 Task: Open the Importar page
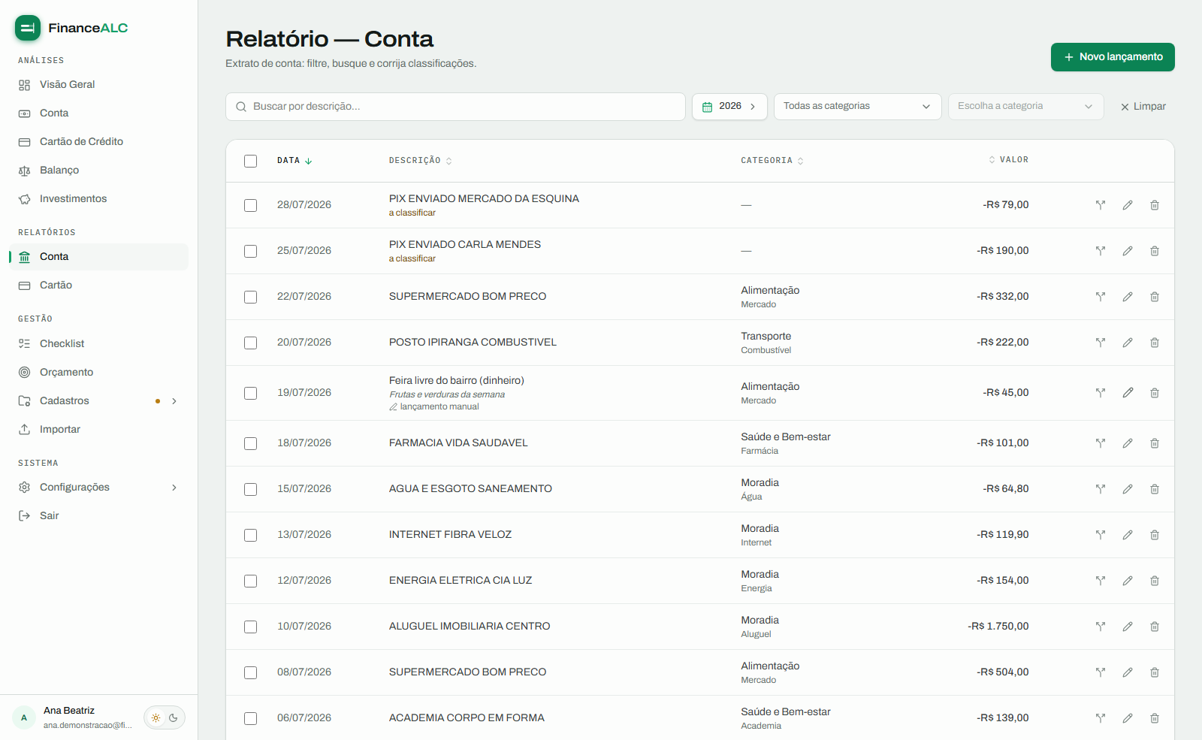[x=98, y=430]
